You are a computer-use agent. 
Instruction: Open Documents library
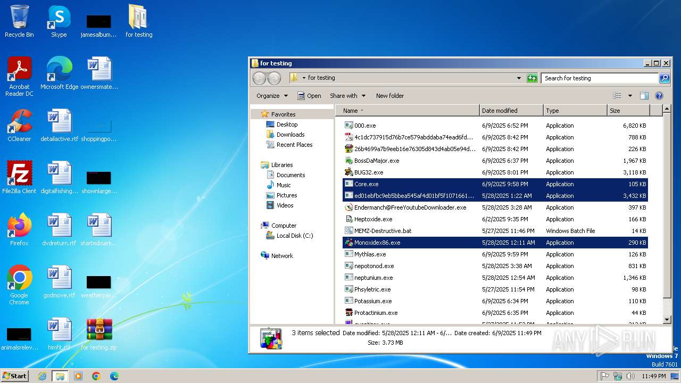(290, 175)
